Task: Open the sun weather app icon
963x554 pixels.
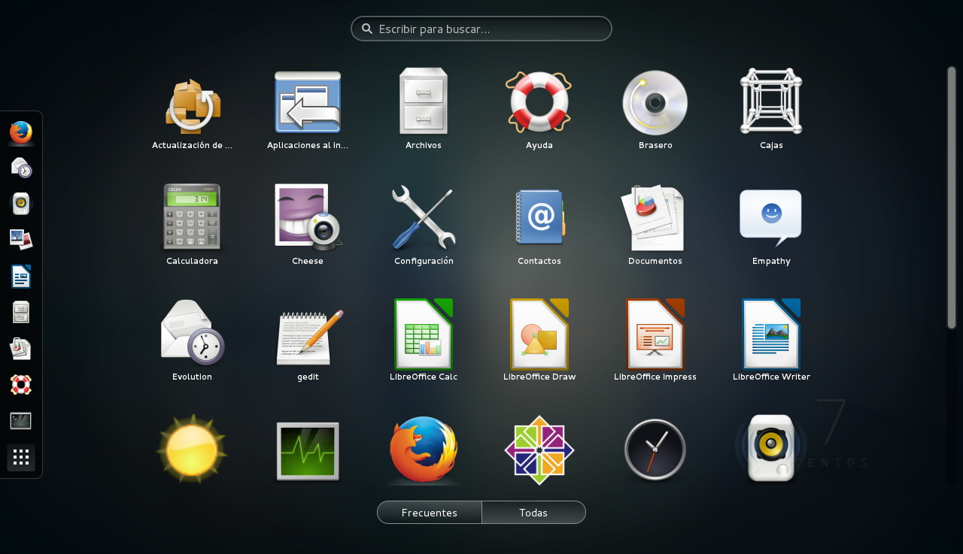Action: 192,449
